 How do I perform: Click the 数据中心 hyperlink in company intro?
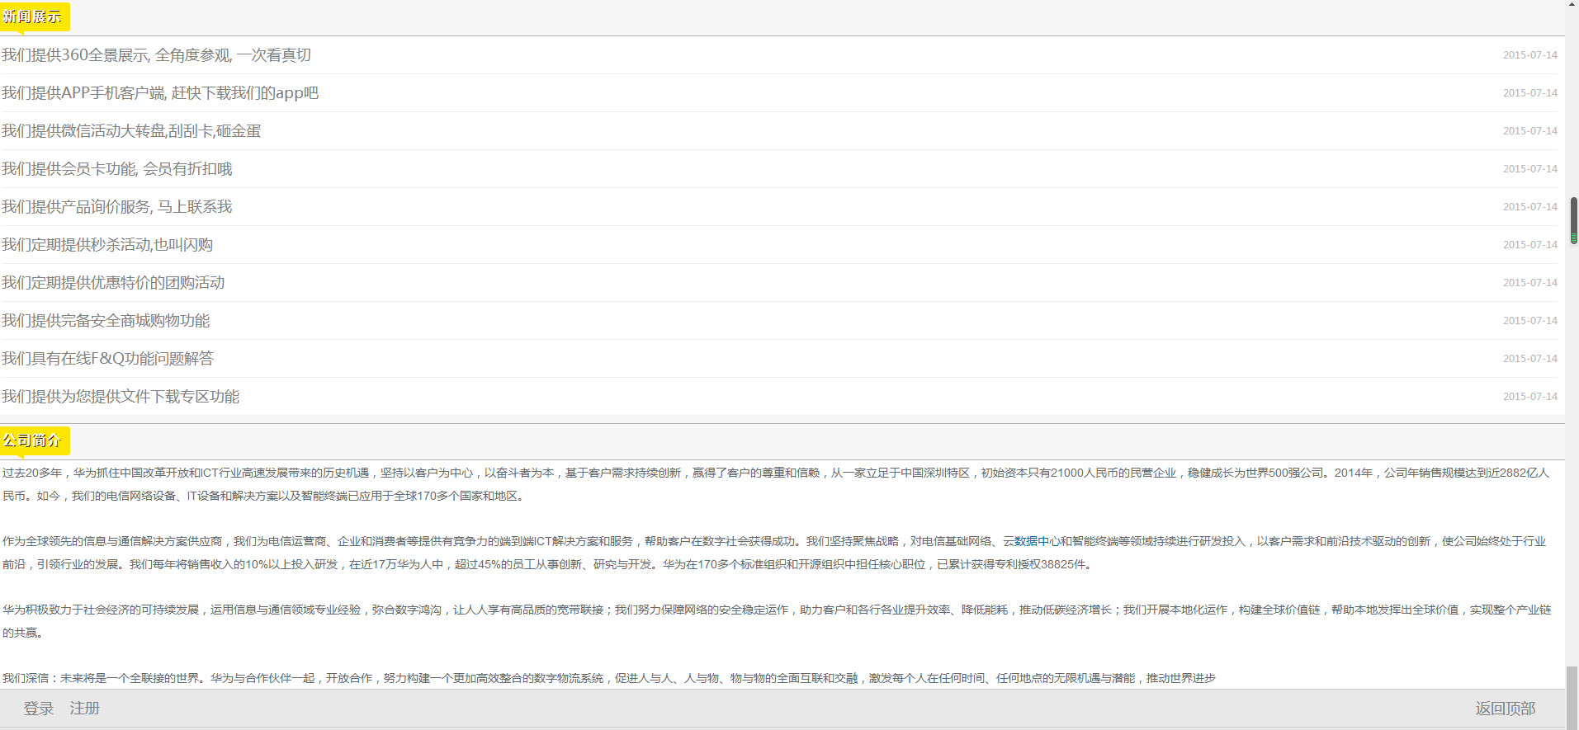[1037, 541]
